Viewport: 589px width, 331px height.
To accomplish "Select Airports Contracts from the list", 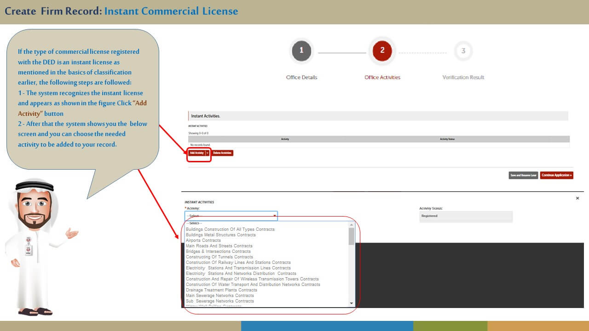I will click(x=203, y=240).
